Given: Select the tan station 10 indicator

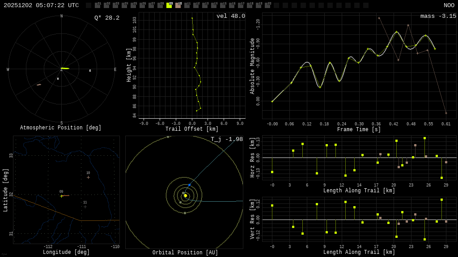Looking at the screenshot, I should point(178,5).
